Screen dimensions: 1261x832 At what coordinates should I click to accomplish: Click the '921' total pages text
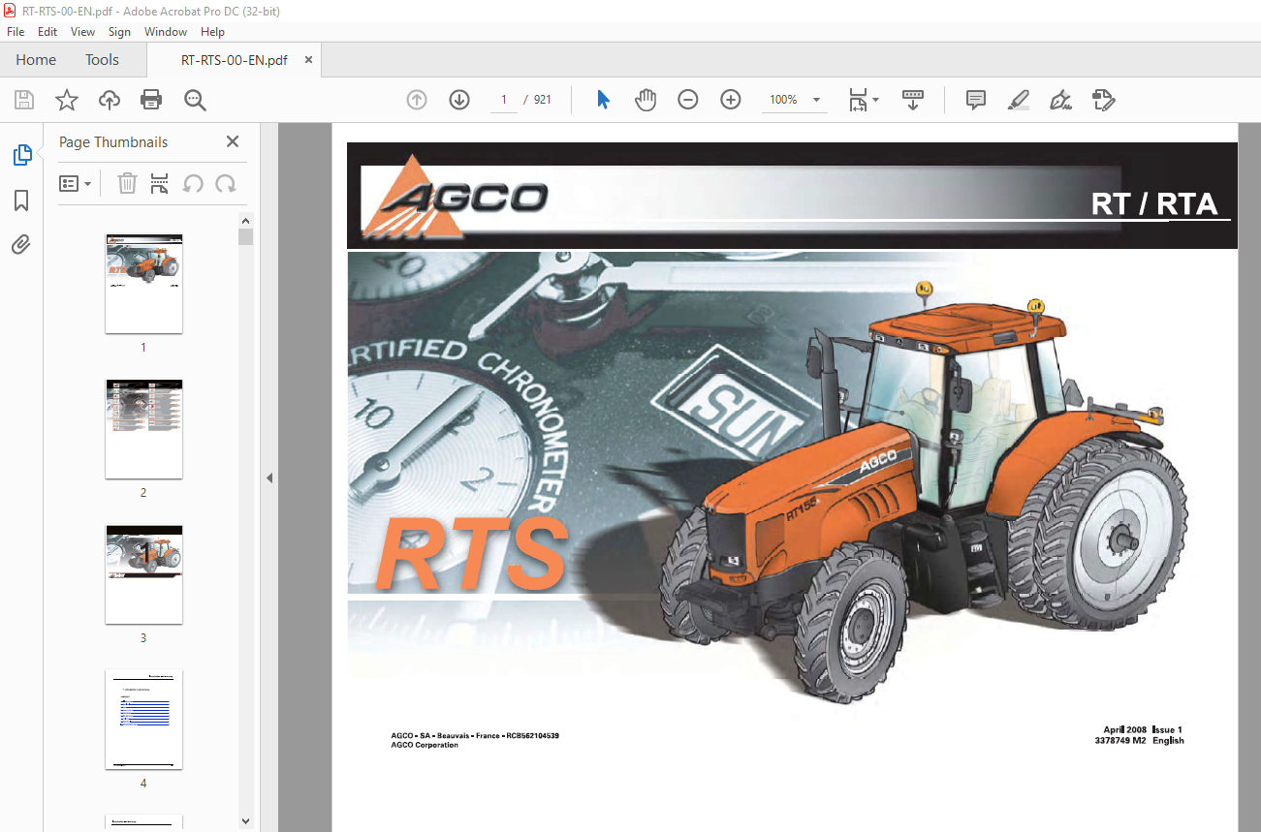click(543, 100)
